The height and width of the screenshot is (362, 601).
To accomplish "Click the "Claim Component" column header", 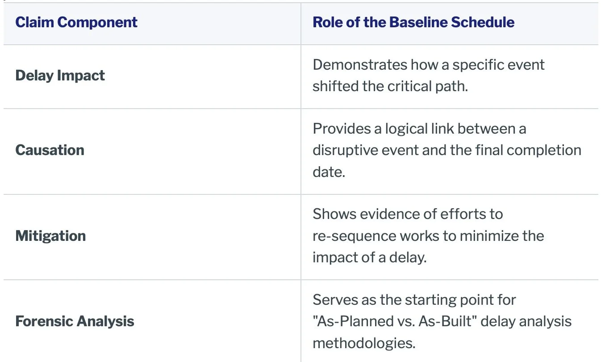I will coord(76,22).
